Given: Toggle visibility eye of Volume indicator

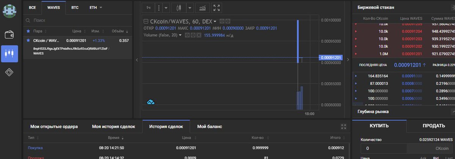Looking at the screenshot, I should tap(187, 35).
